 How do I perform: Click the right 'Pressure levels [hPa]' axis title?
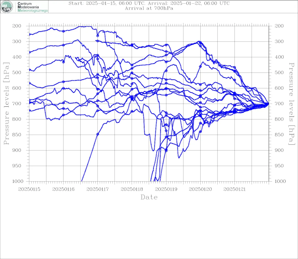tap(292, 104)
